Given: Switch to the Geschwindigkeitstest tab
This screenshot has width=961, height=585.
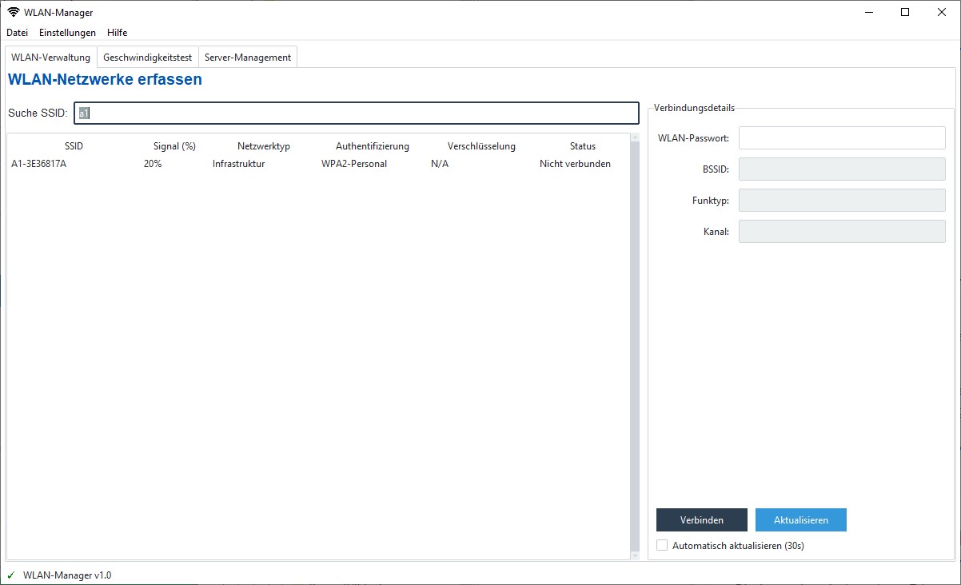Looking at the screenshot, I should tap(147, 57).
